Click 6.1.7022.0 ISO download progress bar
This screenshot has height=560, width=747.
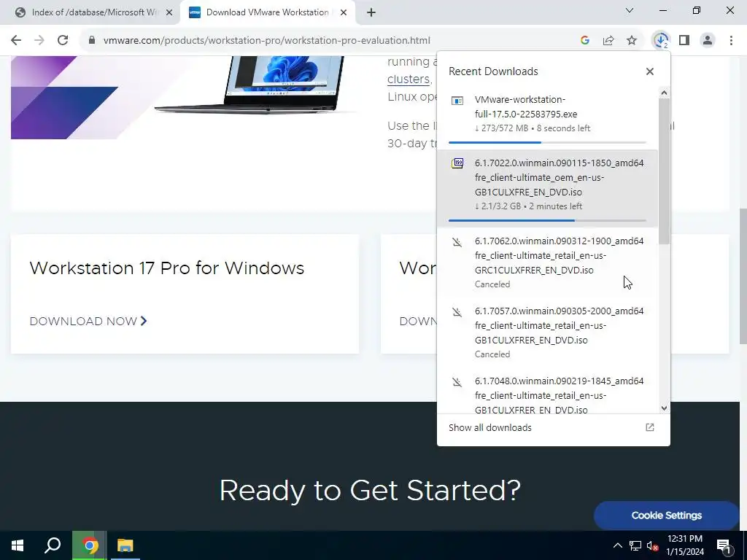[x=547, y=220]
